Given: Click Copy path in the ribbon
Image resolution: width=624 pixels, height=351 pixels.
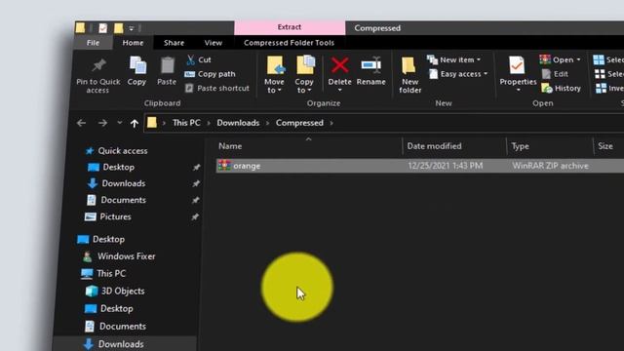Looking at the screenshot, I should click(x=211, y=74).
